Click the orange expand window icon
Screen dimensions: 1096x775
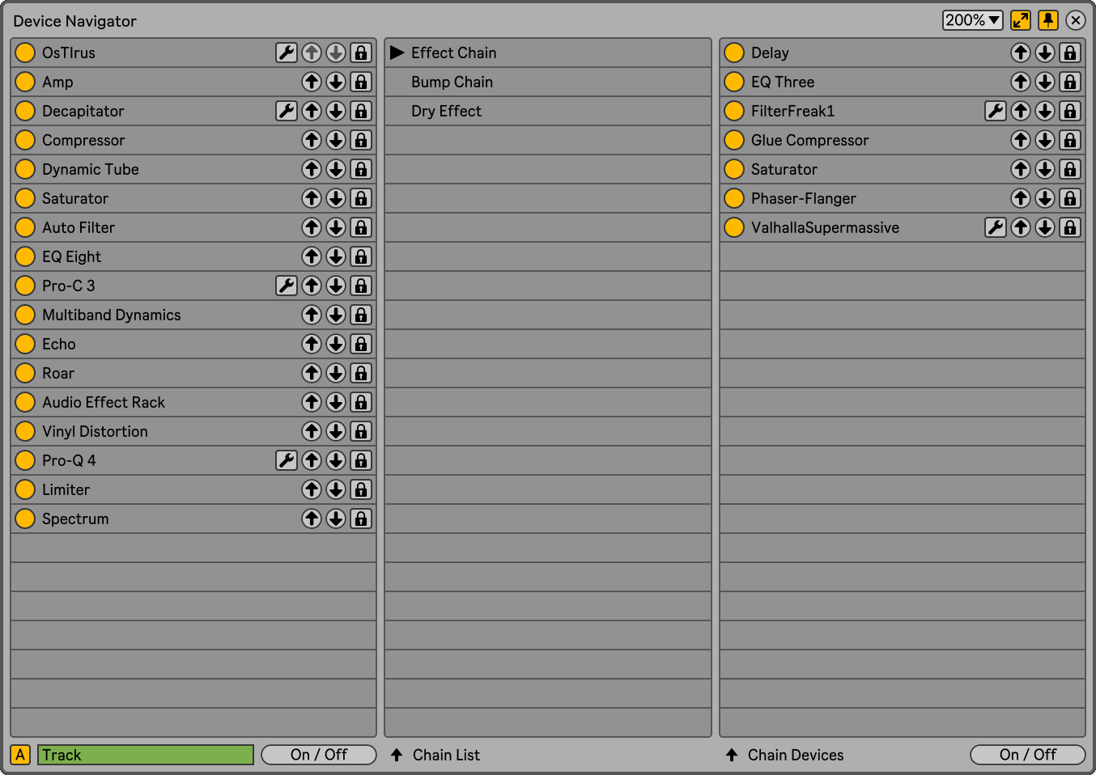[1021, 20]
